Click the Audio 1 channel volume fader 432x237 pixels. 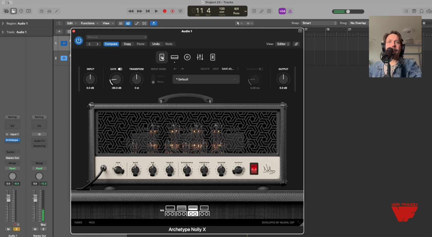[9, 198]
